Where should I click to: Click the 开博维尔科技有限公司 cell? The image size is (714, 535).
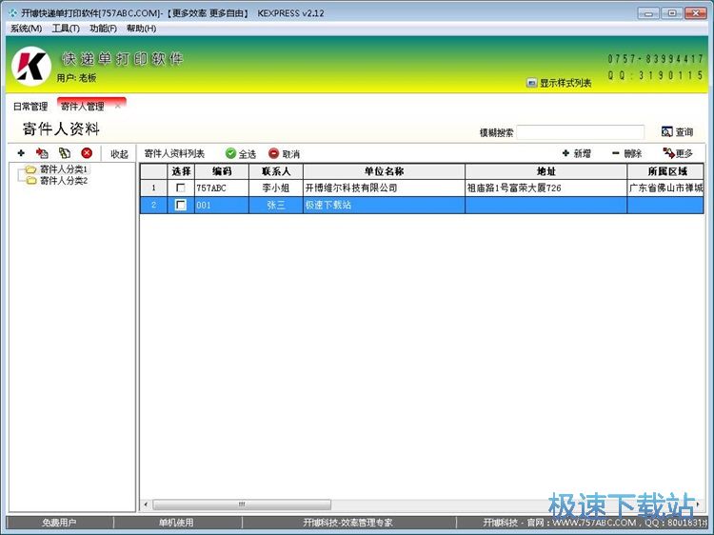[x=384, y=188]
